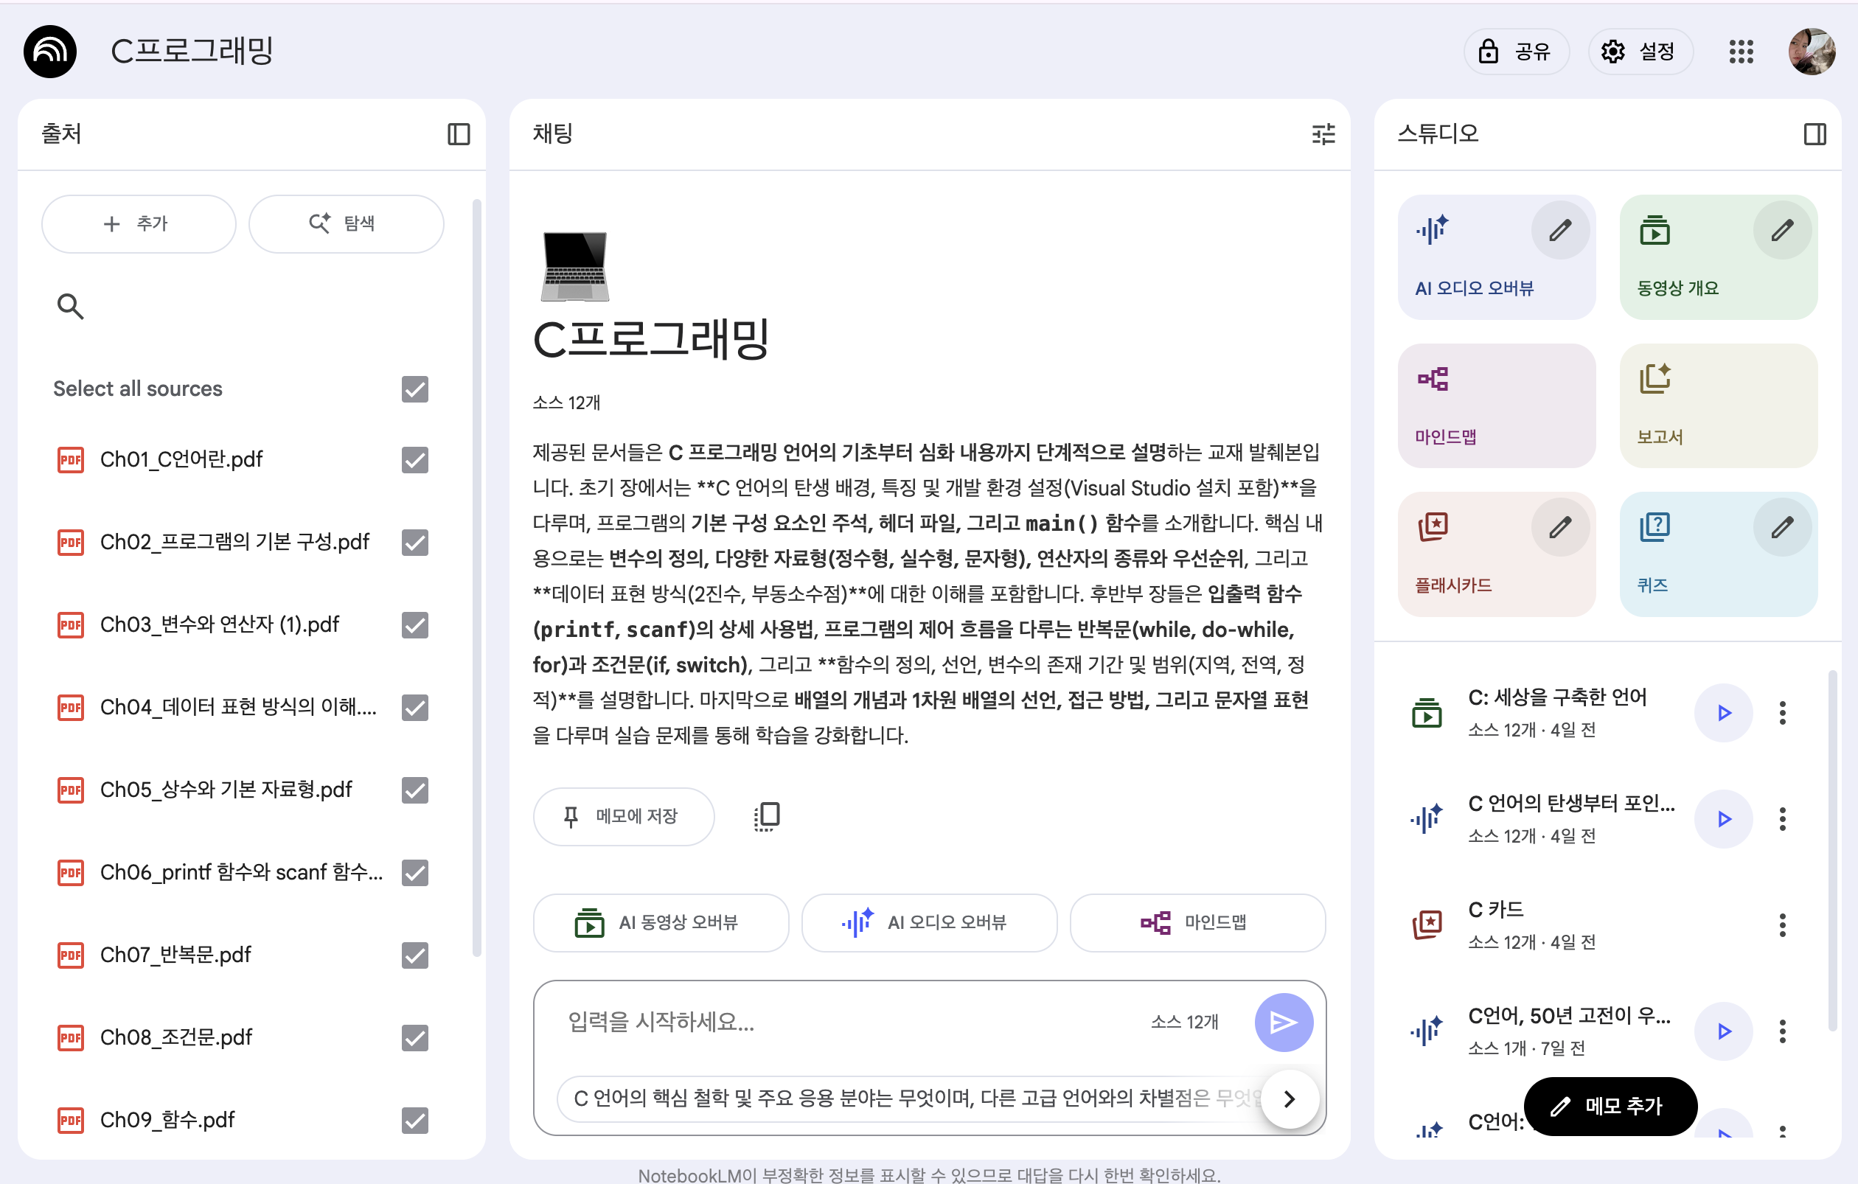Screen dimensions: 1858x1184
Task: Click the 공유 share button
Action: [1515, 52]
